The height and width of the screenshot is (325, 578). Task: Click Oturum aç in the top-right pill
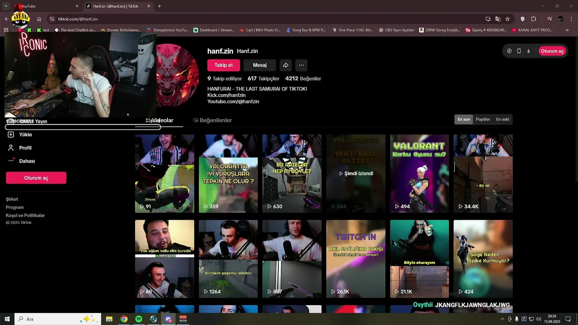pos(552,51)
